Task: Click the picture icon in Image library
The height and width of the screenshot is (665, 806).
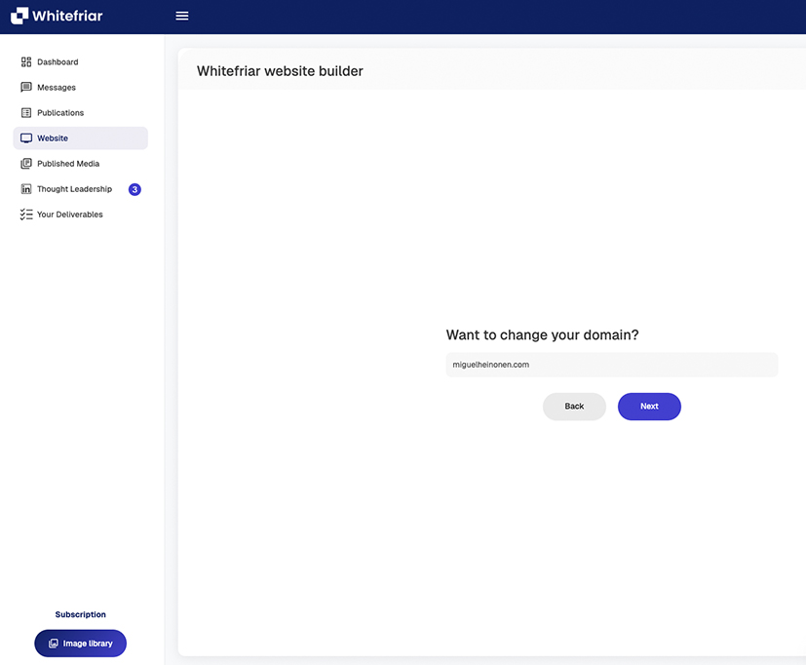Action: pyautogui.click(x=54, y=644)
